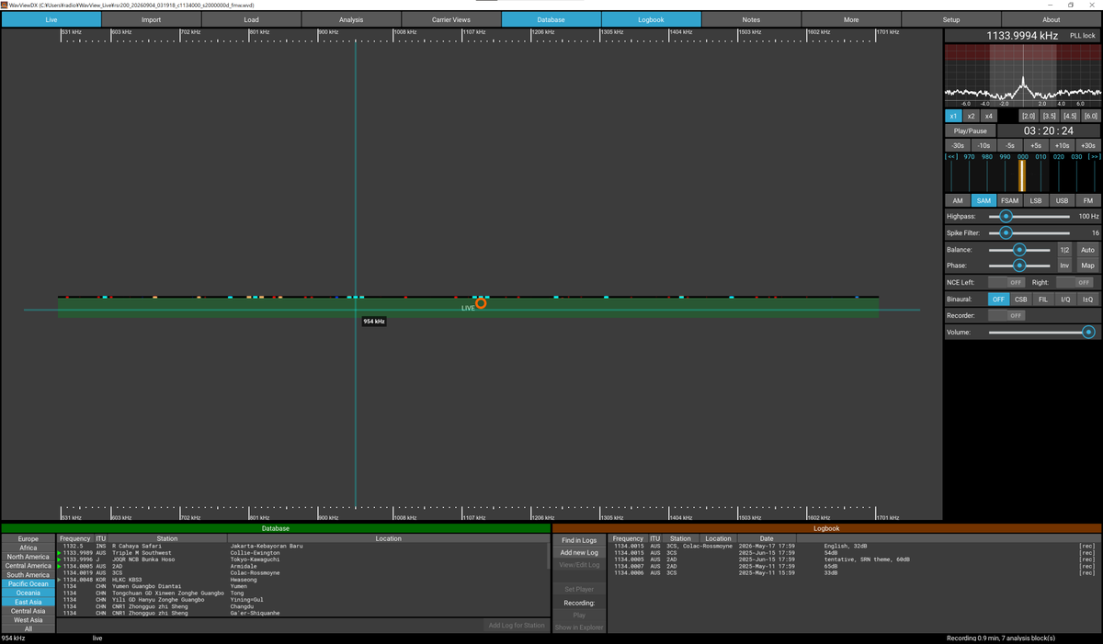Image resolution: width=1103 pixels, height=644 pixels.
Task: Toggle the NCE Left switch
Action: [x=1006, y=282]
